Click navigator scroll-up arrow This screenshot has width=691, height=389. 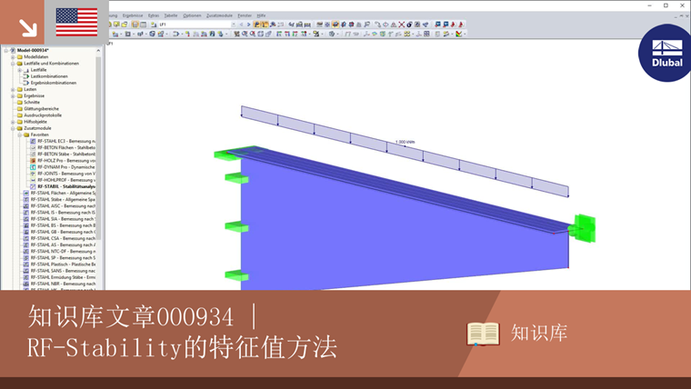click(x=99, y=51)
